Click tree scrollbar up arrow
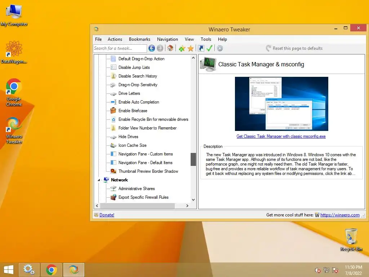 [x=193, y=58]
